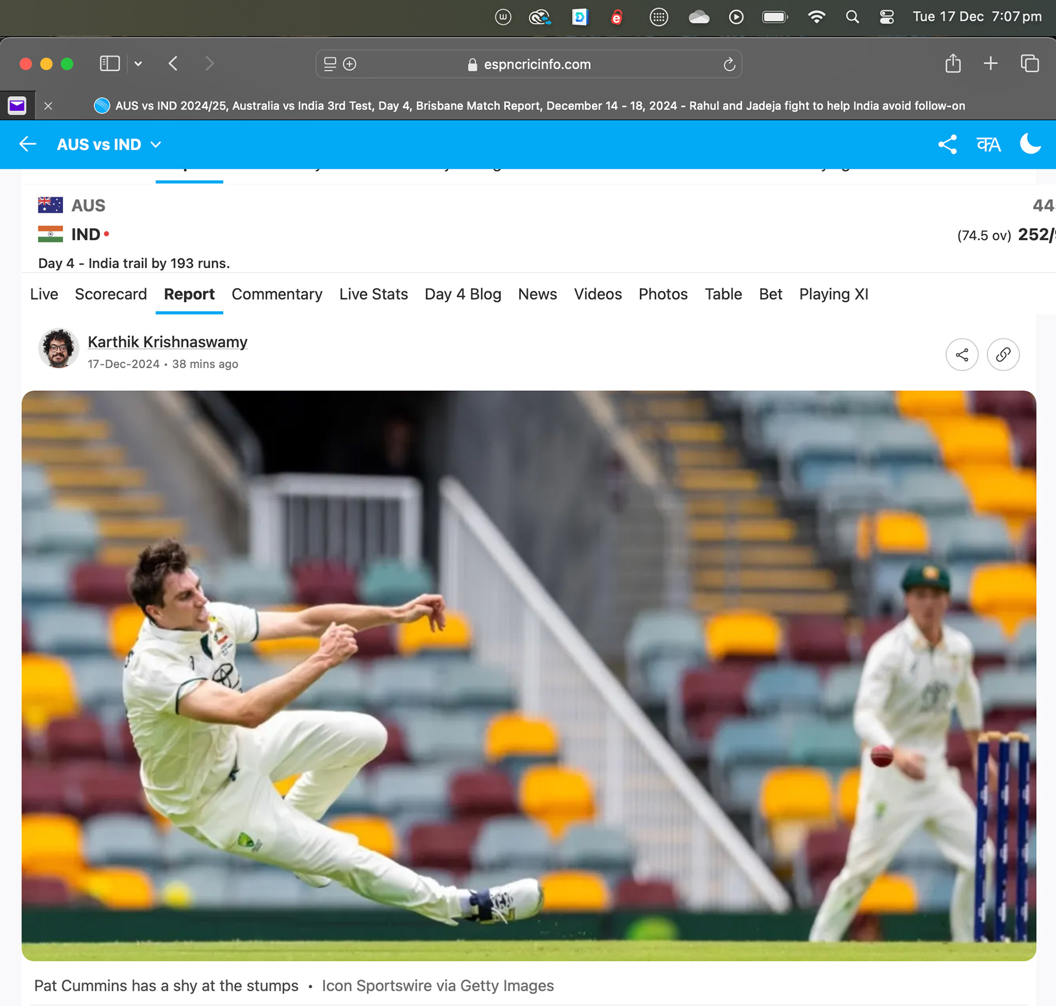
Task: Expand sidebar tab group chevron
Action: point(138,64)
